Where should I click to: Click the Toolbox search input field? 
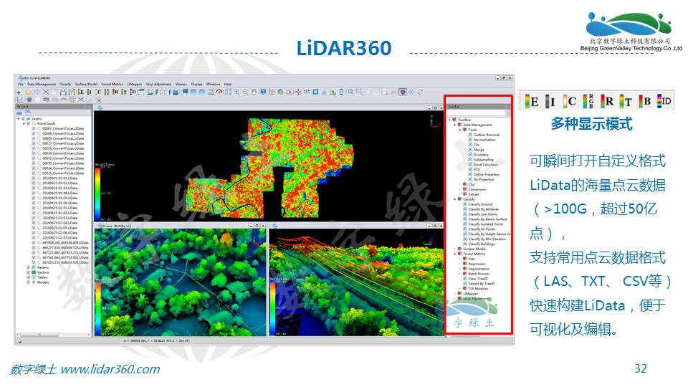[476, 113]
